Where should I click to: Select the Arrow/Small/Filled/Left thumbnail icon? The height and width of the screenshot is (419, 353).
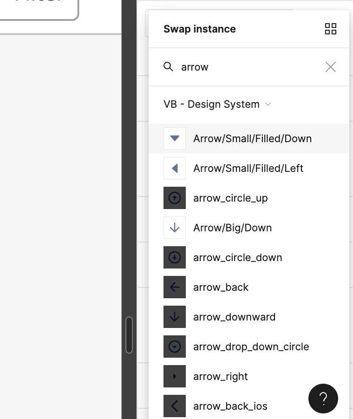(x=175, y=168)
